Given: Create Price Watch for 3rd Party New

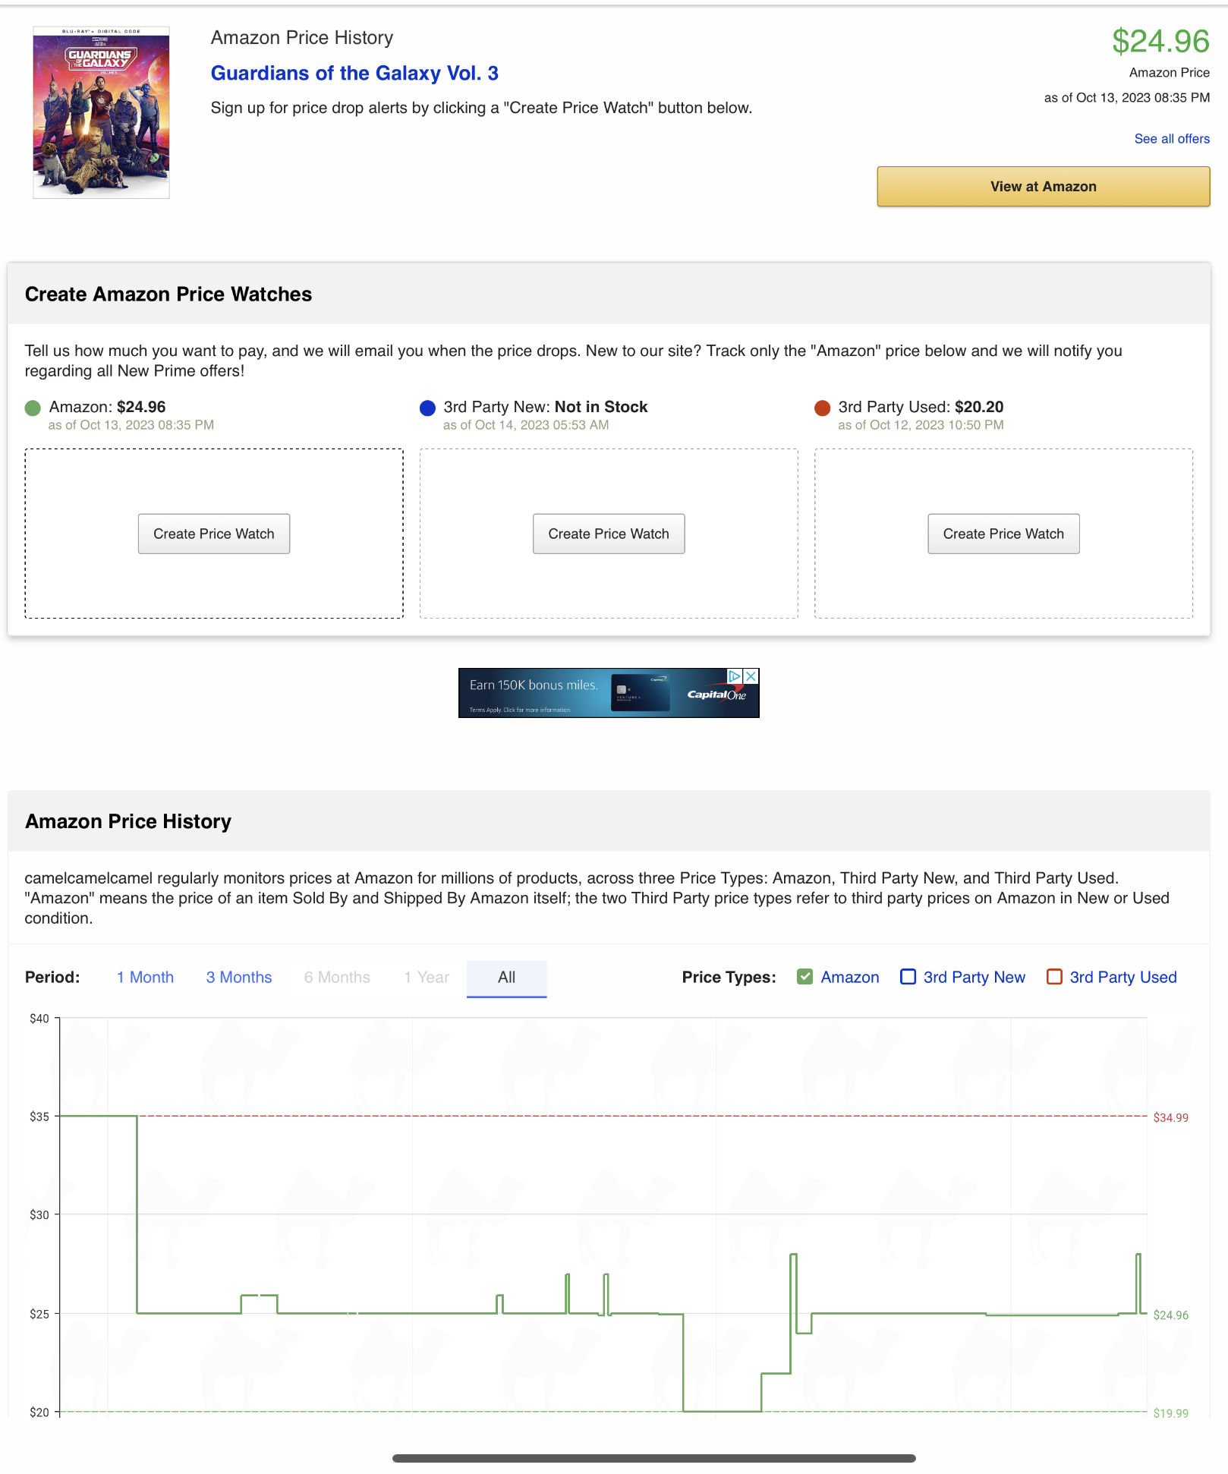Looking at the screenshot, I should tap(609, 534).
